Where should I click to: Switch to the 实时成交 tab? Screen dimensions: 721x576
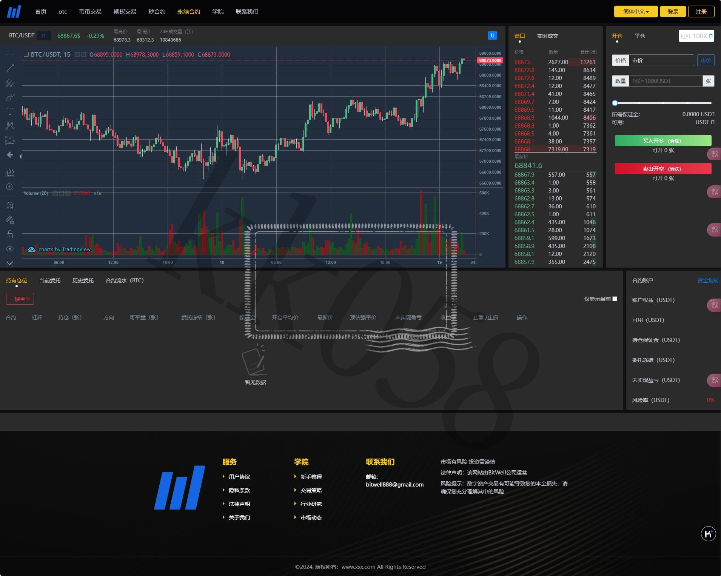pyautogui.click(x=547, y=36)
